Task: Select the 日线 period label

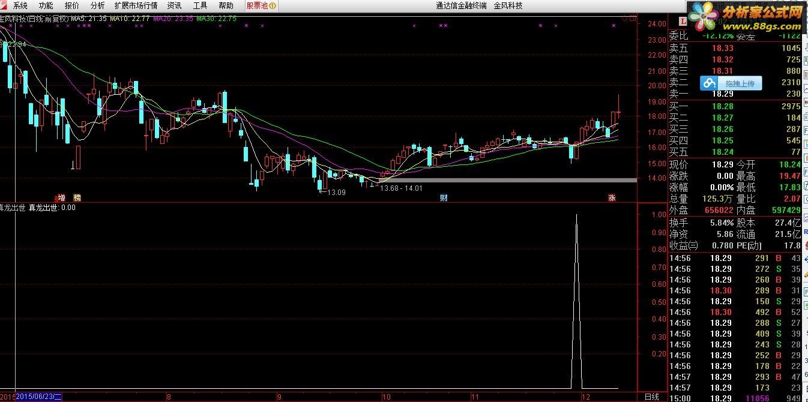Action: click(651, 397)
